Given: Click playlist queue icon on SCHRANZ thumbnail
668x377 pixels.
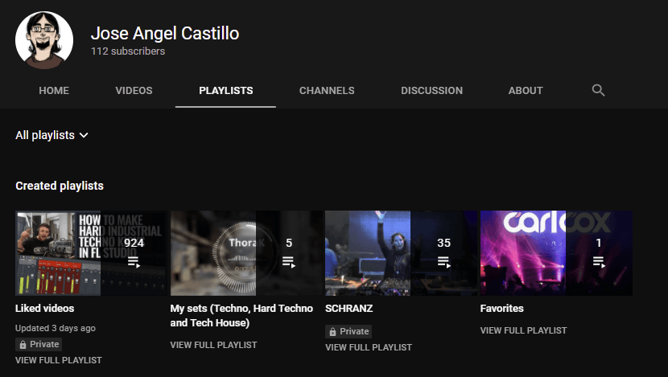Looking at the screenshot, I should click(x=443, y=261).
